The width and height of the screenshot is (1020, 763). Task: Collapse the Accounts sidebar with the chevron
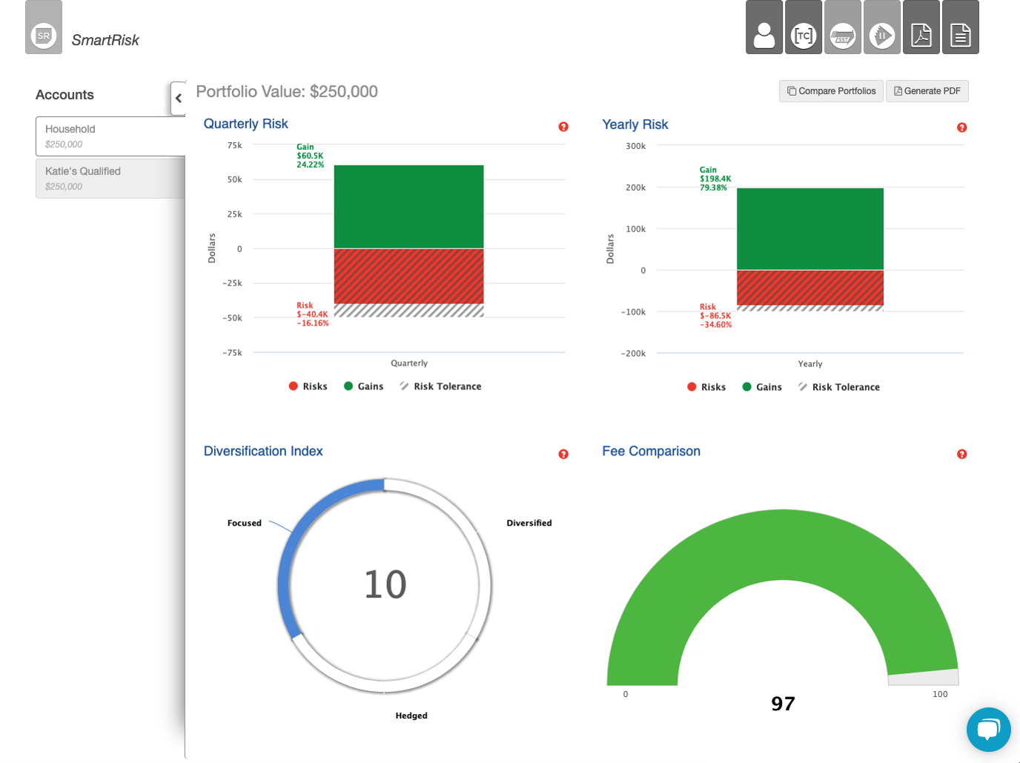(x=178, y=98)
